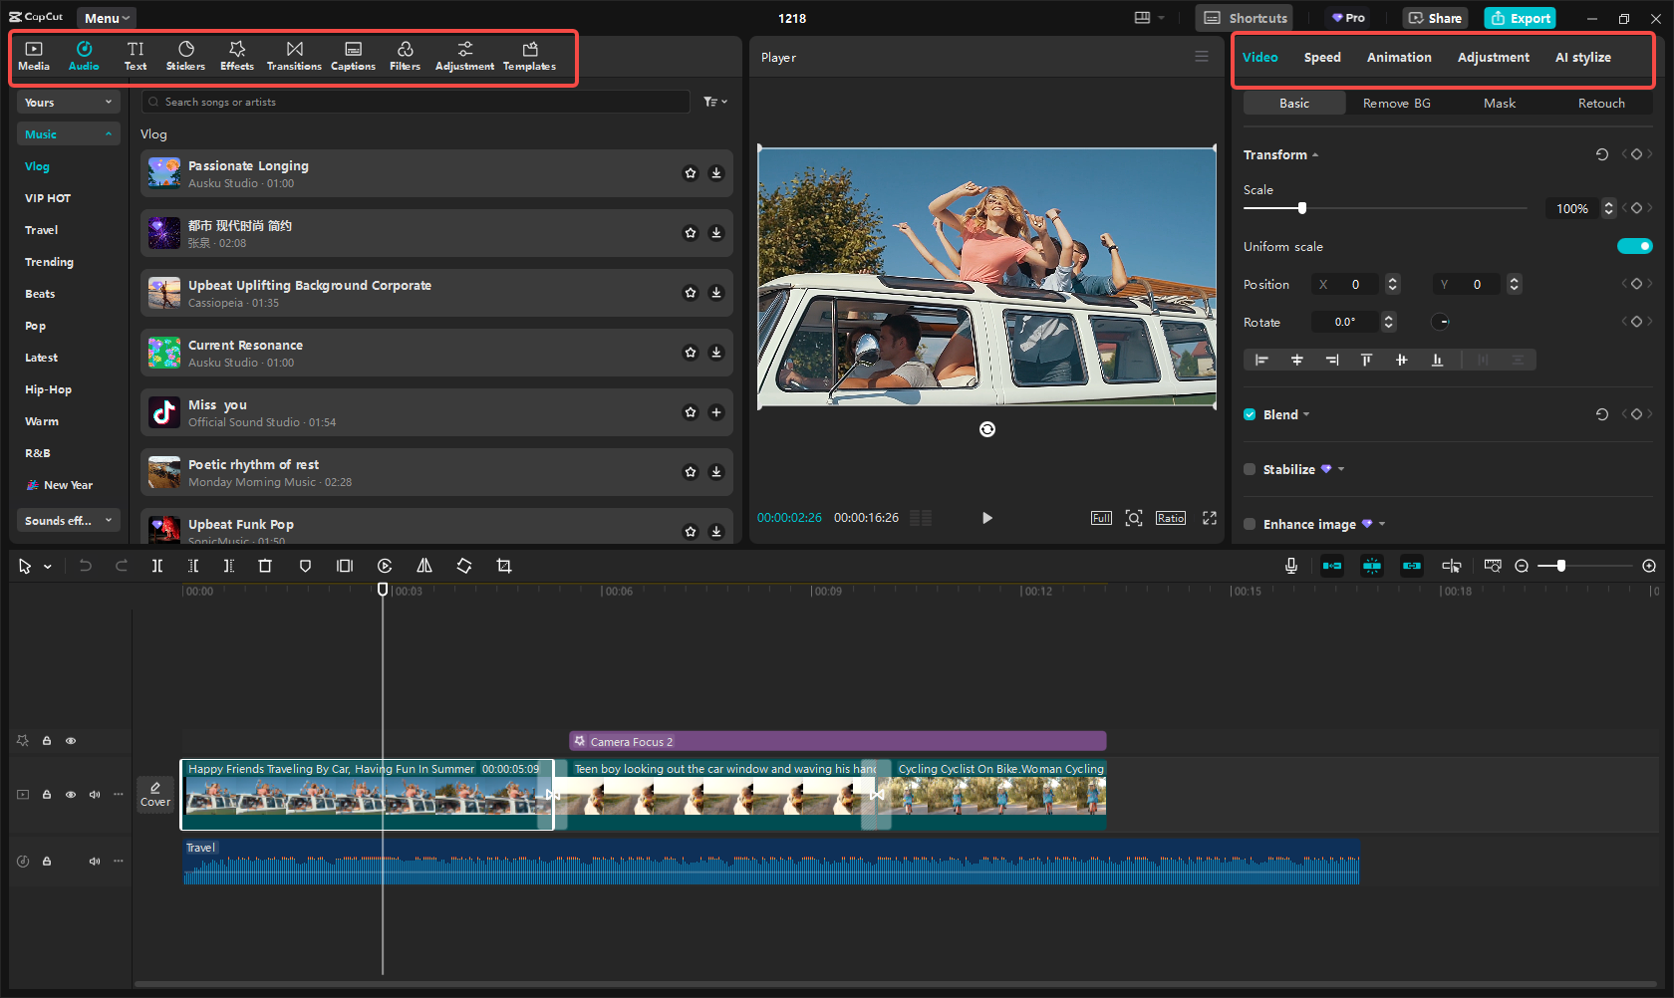Click the Cover button on timeline
This screenshot has height=998, width=1674.
(155, 794)
